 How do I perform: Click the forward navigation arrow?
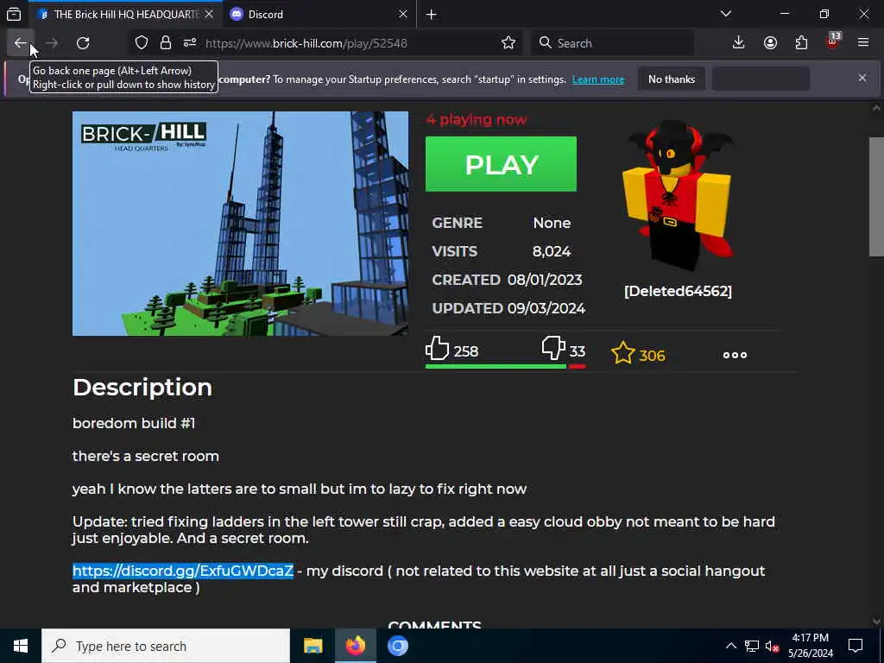click(52, 43)
